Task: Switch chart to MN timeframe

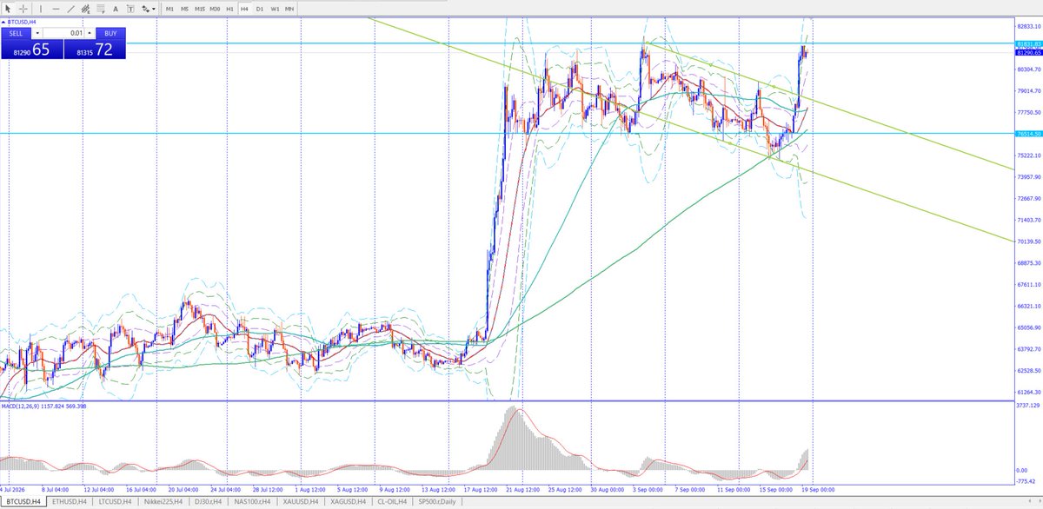Action: pos(289,9)
